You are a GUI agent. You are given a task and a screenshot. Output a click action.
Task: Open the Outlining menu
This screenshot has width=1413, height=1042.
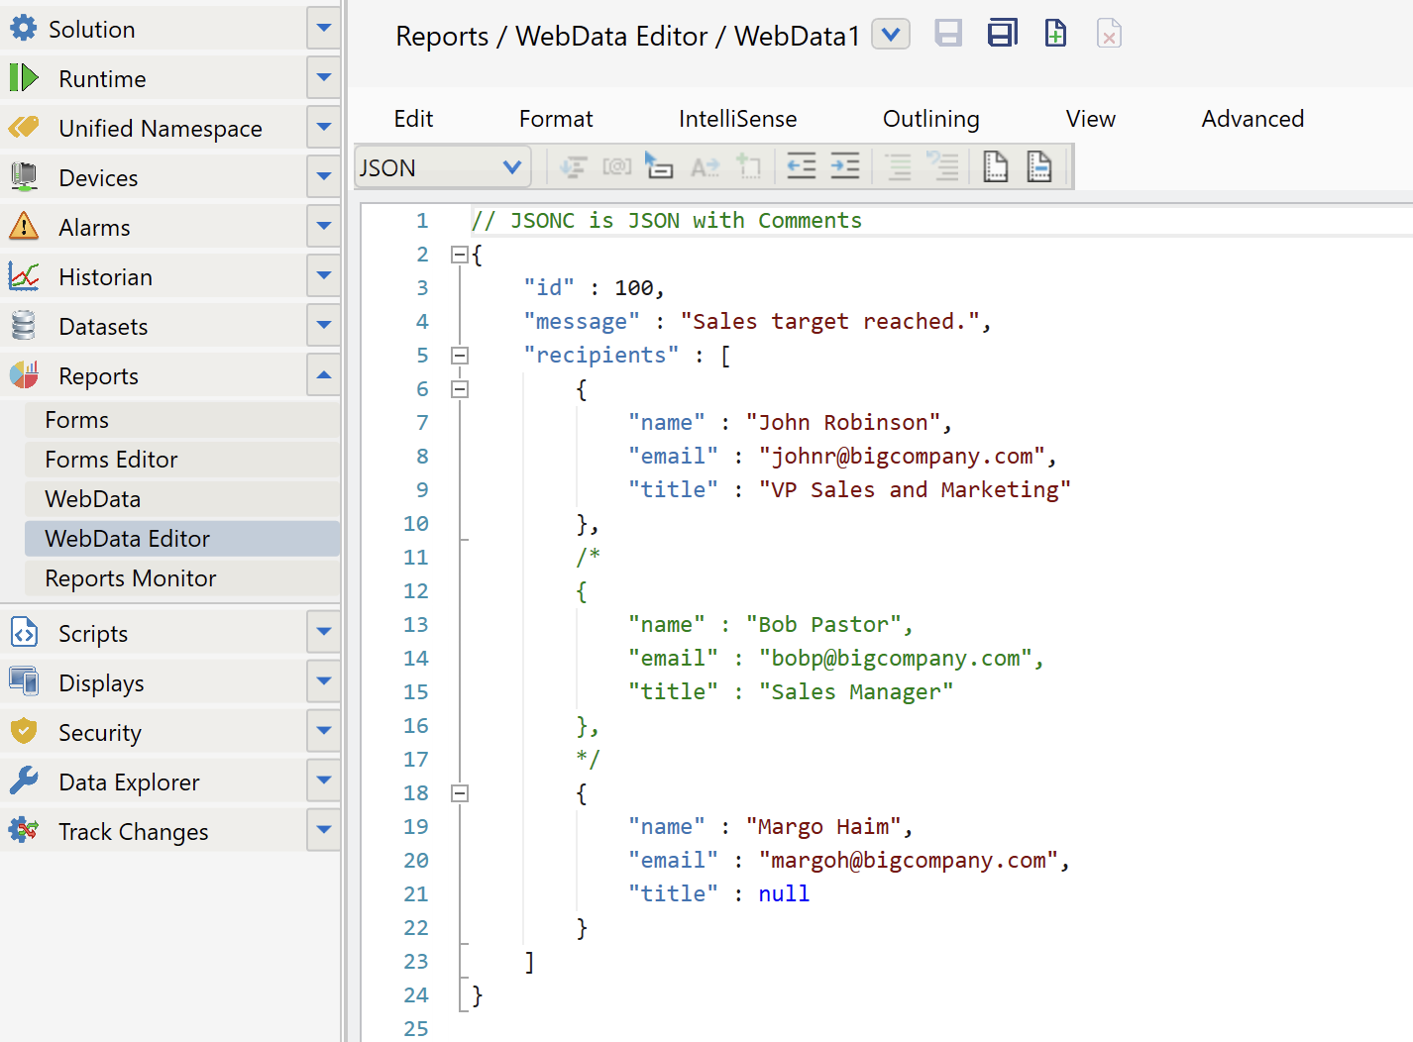tap(930, 119)
